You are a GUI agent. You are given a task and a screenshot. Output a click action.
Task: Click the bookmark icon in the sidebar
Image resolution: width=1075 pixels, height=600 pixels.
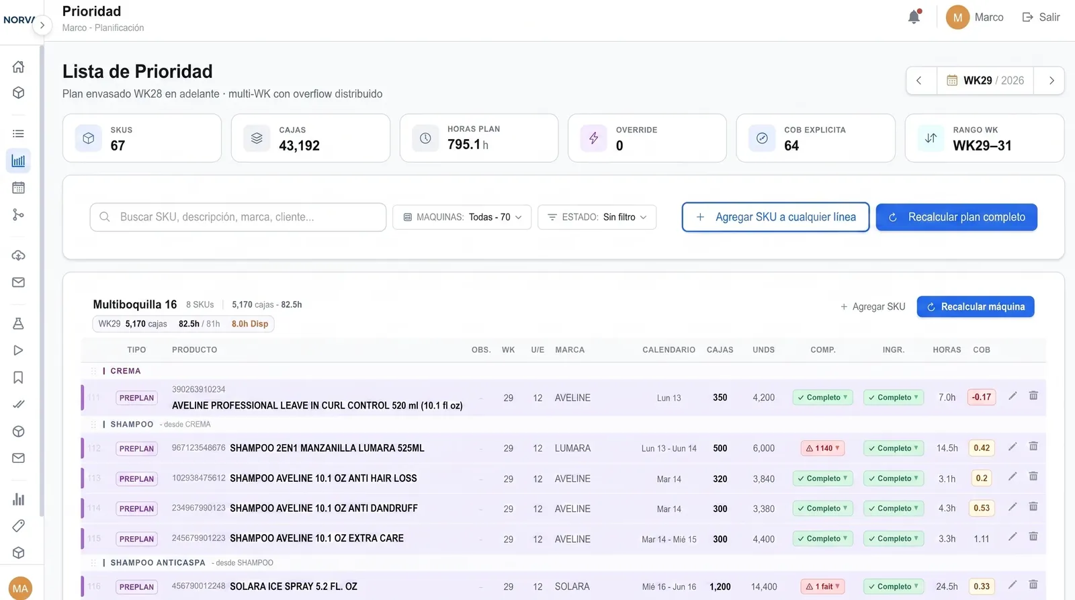pyautogui.click(x=19, y=377)
